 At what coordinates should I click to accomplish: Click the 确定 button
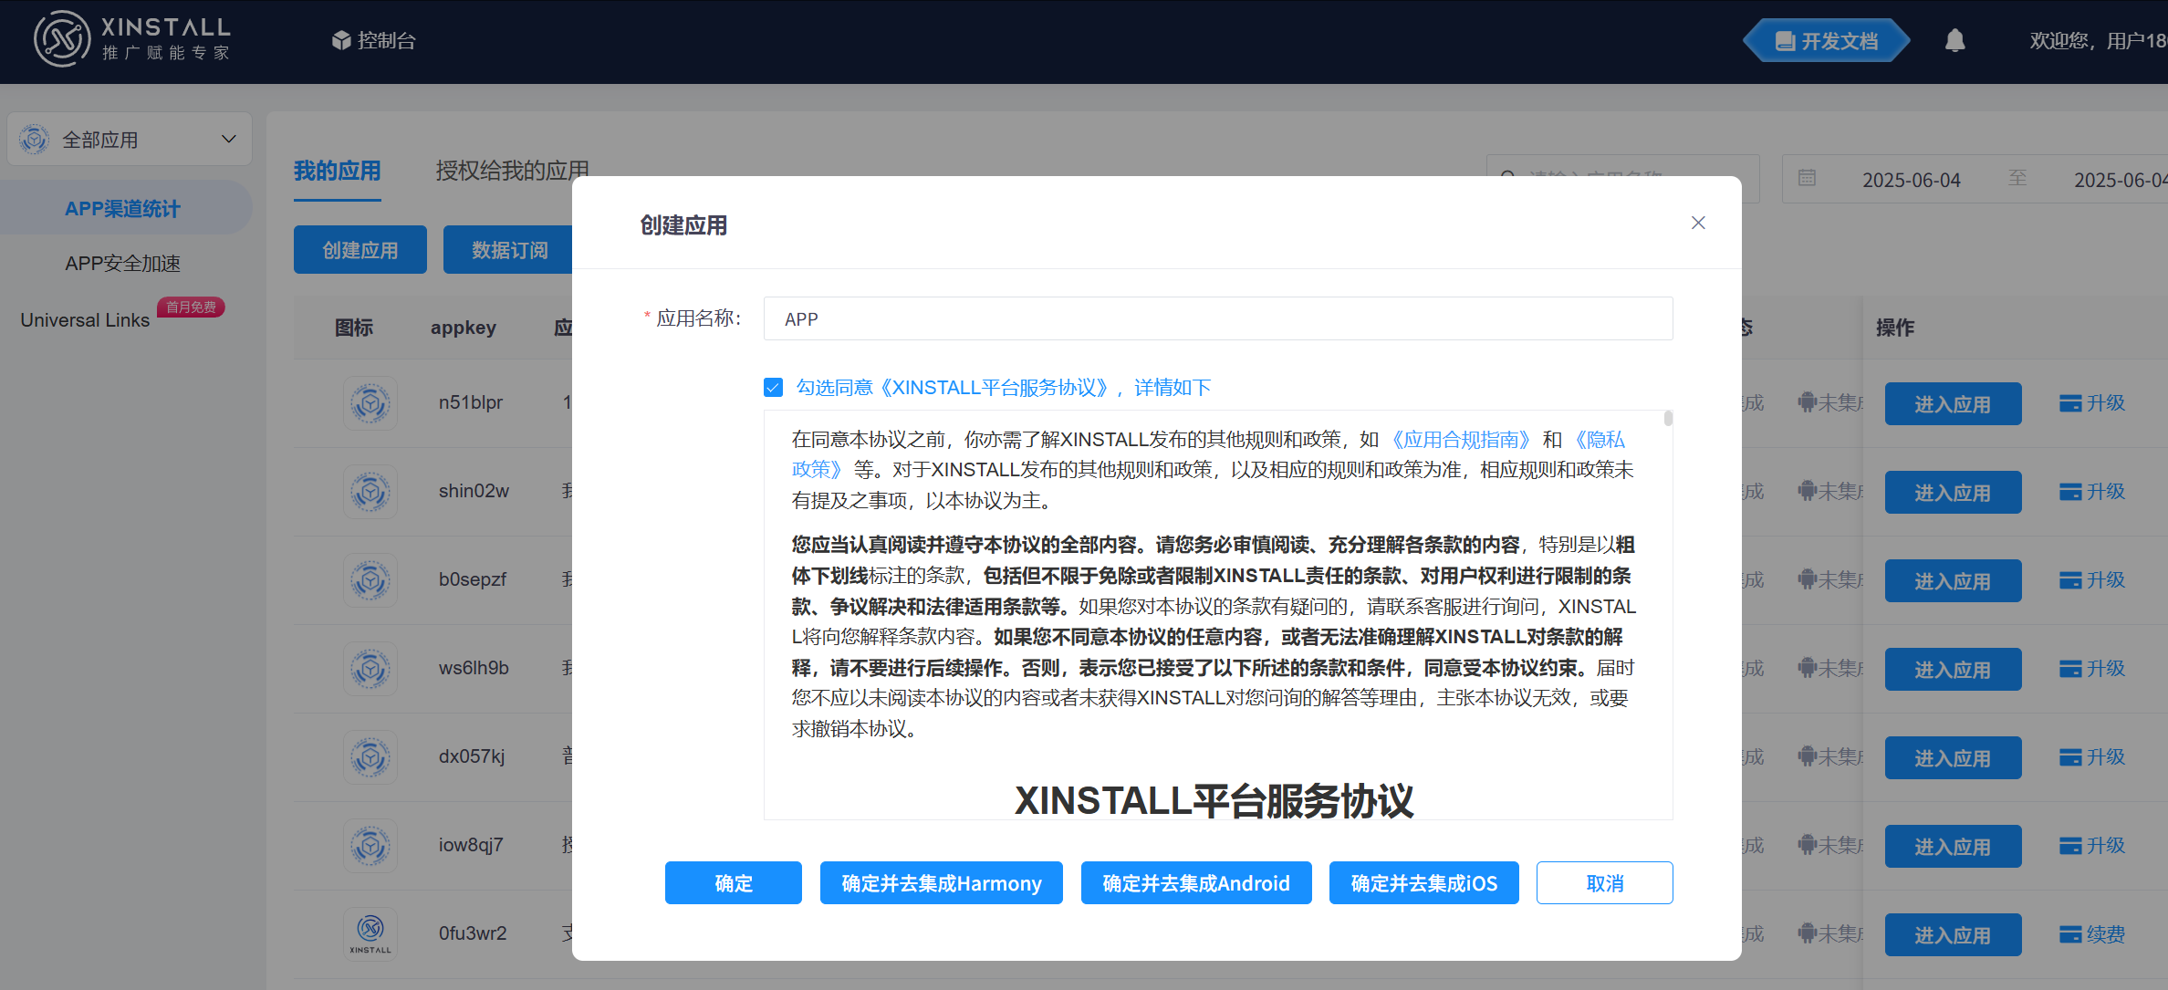tap(734, 883)
